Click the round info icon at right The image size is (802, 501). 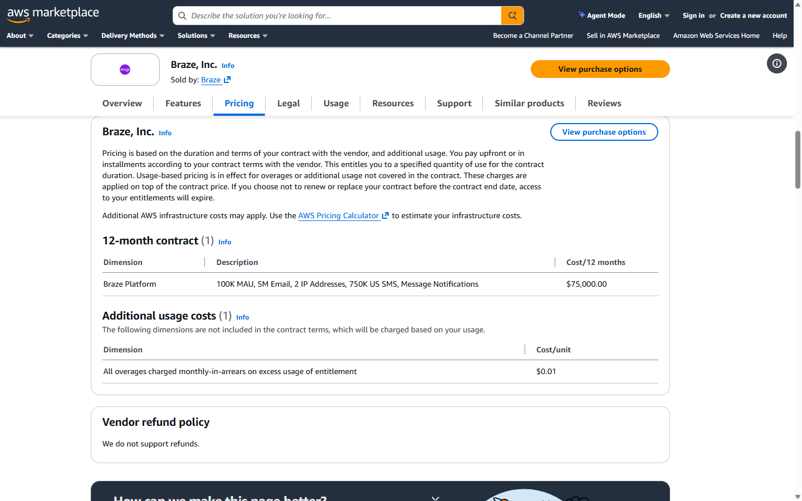tap(777, 63)
